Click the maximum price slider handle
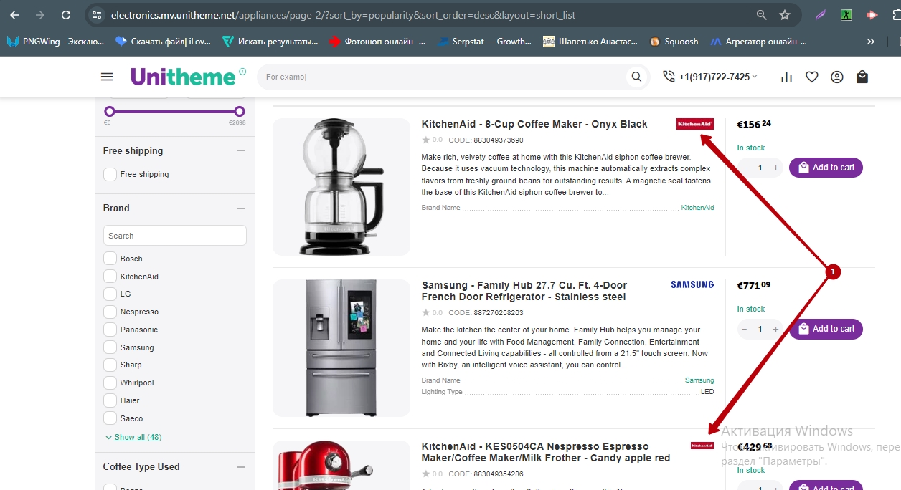This screenshot has height=490, width=901. coord(240,111)
